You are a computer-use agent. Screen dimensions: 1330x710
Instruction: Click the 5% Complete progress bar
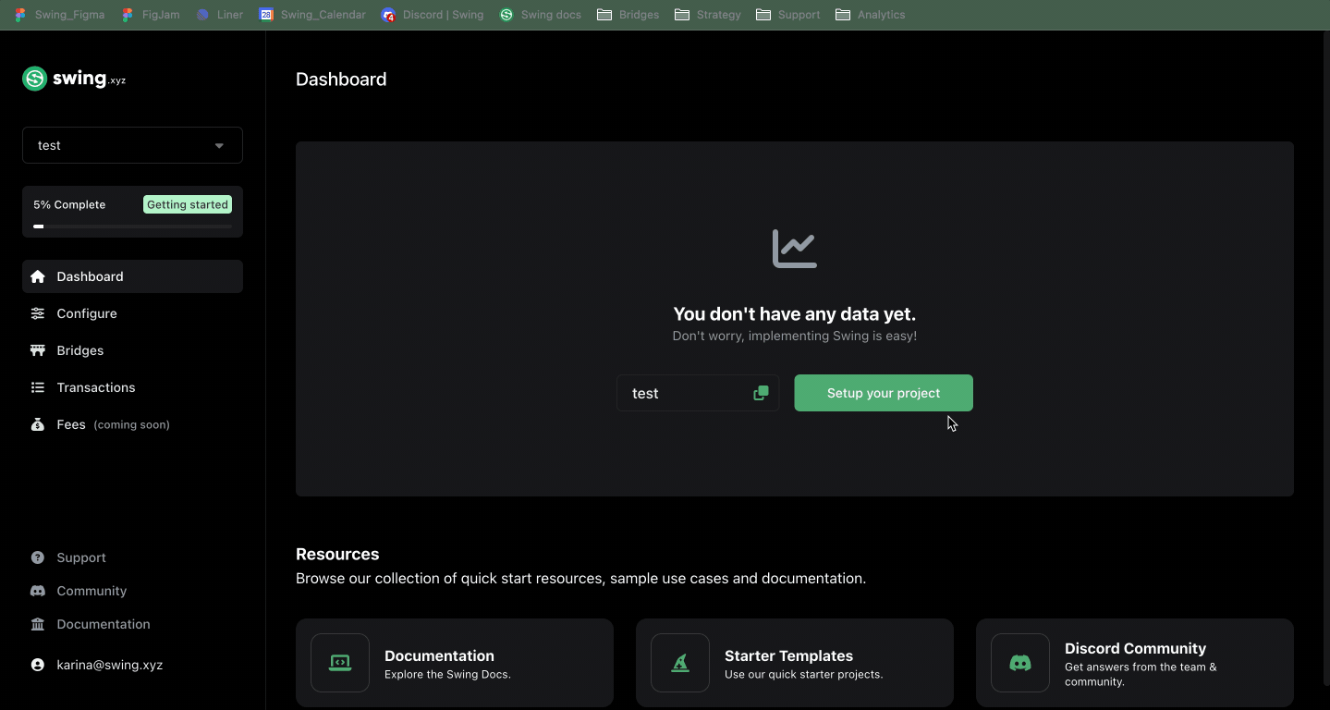pyautogui.click(x=132, y=226)
